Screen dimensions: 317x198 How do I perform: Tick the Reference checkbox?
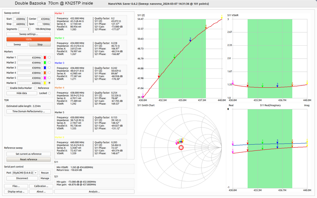tap(36, 88)
